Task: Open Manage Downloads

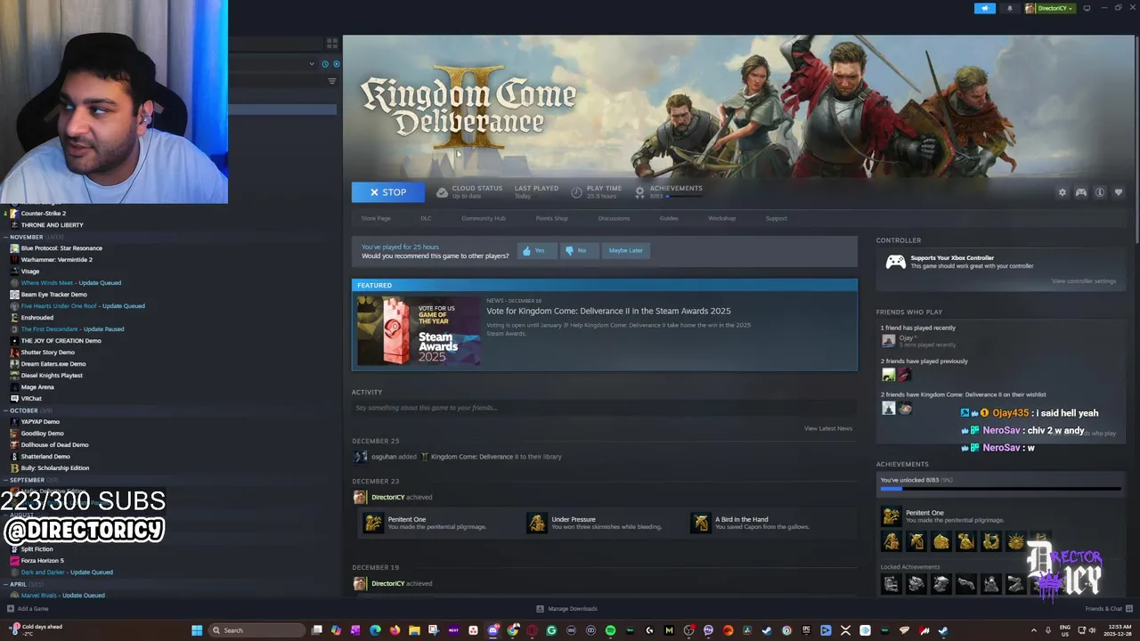Action: 566,609
